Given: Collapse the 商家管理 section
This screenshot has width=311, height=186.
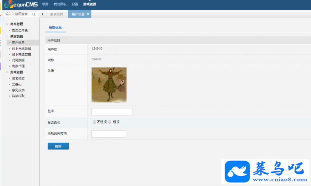Looking at the screenshot, I should (17, 24).
